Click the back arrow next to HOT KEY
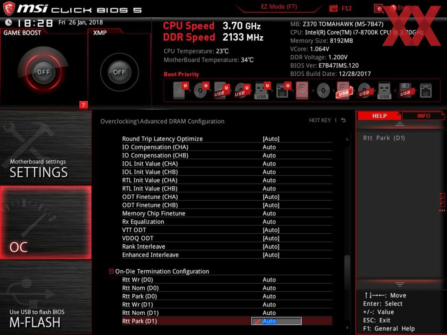This screenshot has width=447, height=335. tap(343, 120)
